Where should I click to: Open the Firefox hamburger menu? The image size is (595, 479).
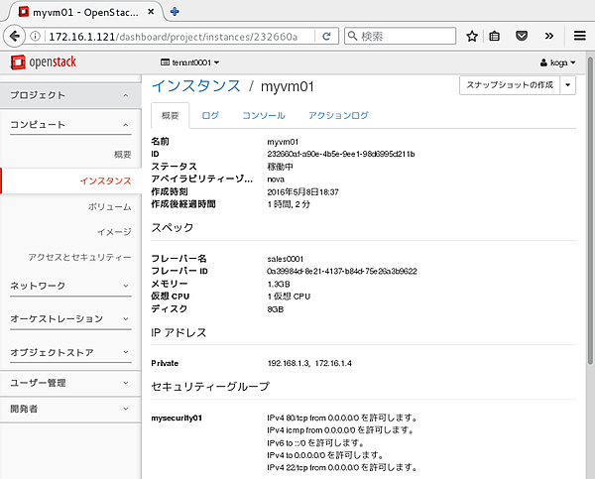click(580, 36)
